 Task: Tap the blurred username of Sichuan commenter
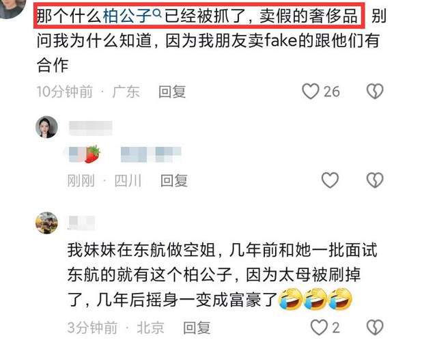(90, 128)
